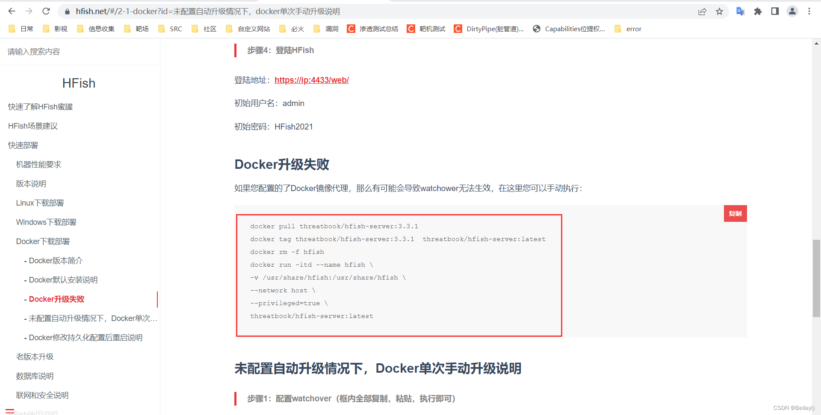
Task: Open 联网和安全说明 sidebar entry
Action: 42,395
